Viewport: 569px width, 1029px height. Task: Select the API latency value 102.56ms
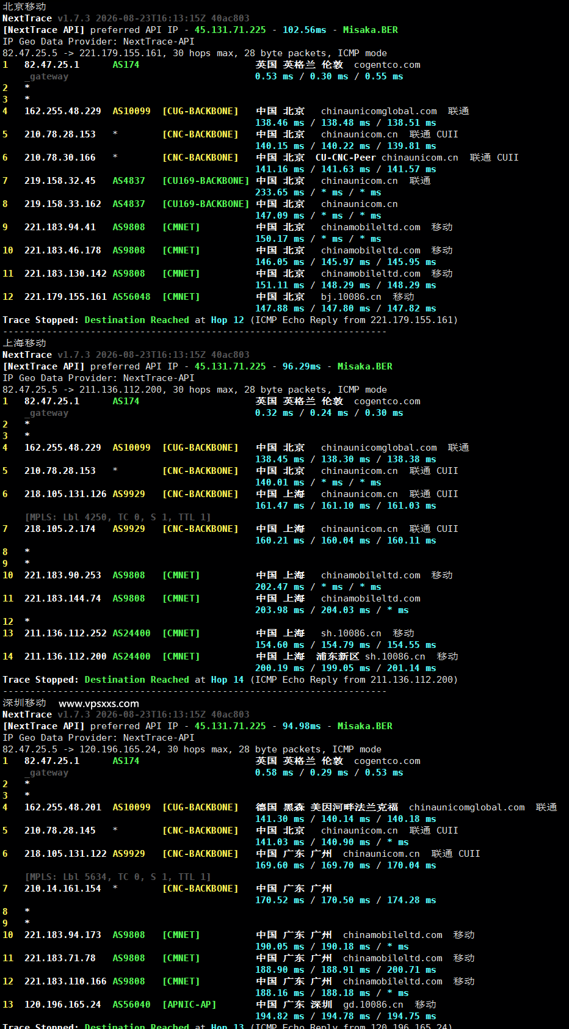[304, 30]
